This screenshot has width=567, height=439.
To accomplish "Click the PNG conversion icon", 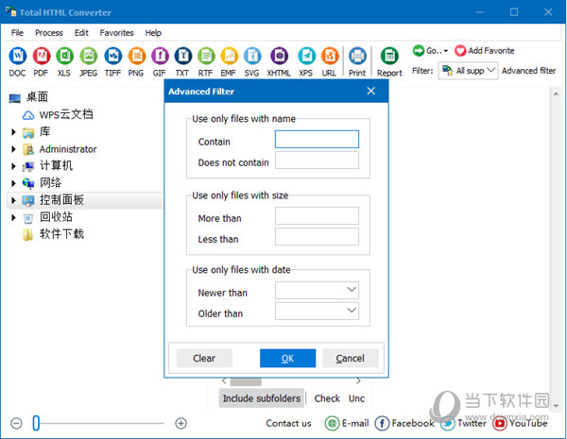I will pyautogui.click(x=136, y=56).
